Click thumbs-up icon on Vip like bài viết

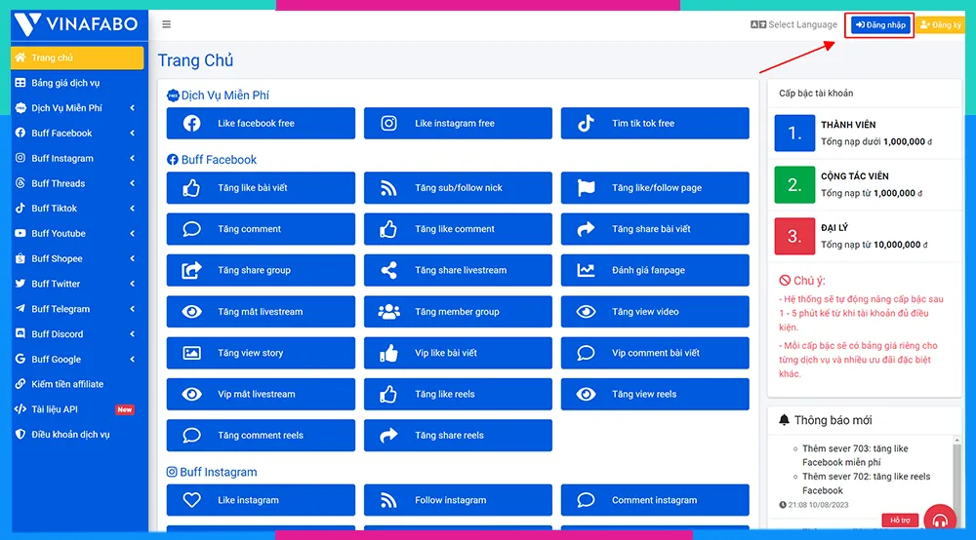pos(388,353)
